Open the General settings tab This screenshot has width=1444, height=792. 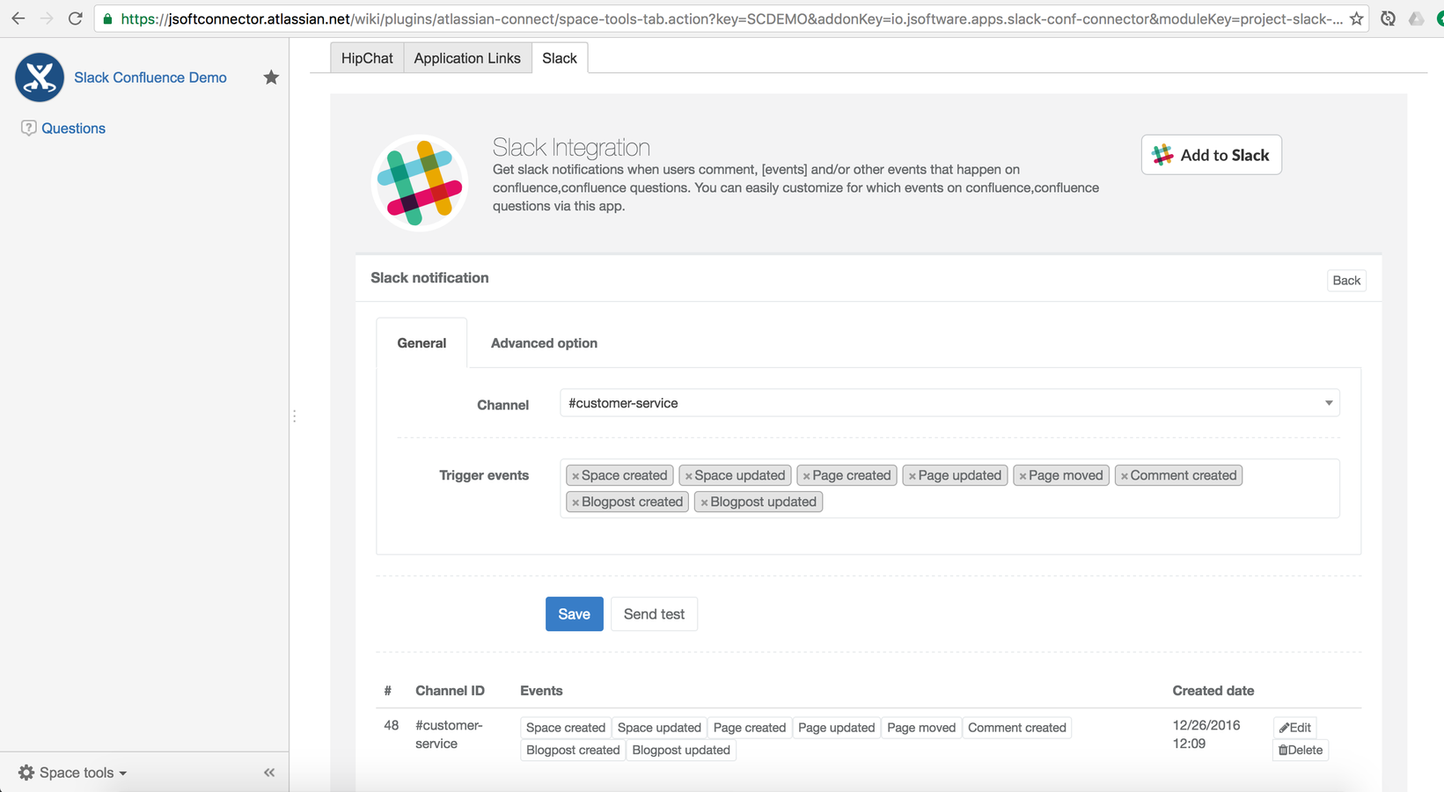click(421, 343)
